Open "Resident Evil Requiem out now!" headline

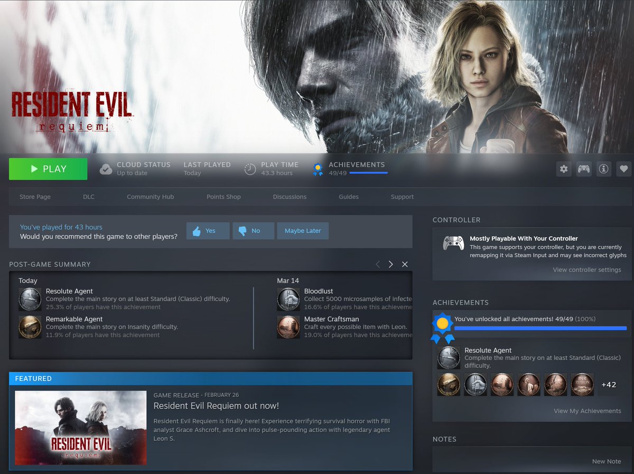coord(216,406)
